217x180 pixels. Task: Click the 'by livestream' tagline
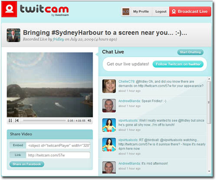point(60,15)
